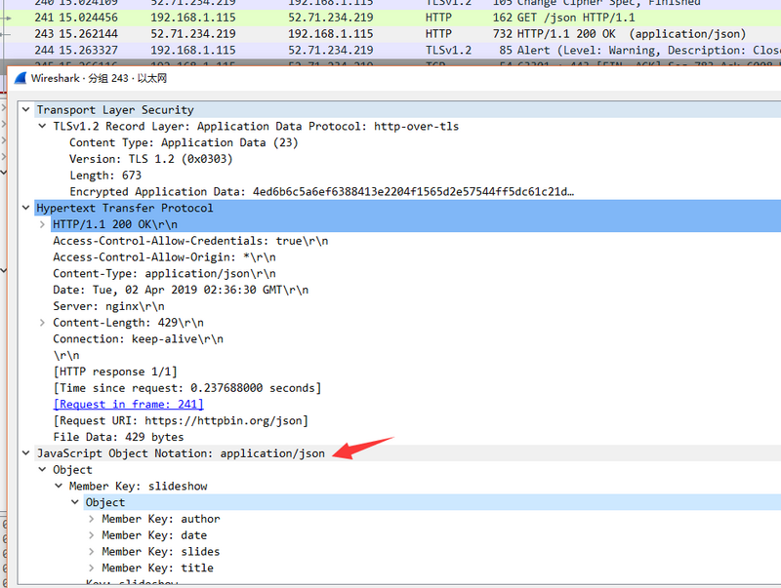Select packet 241 GET /json row

(x=390, y=18)
